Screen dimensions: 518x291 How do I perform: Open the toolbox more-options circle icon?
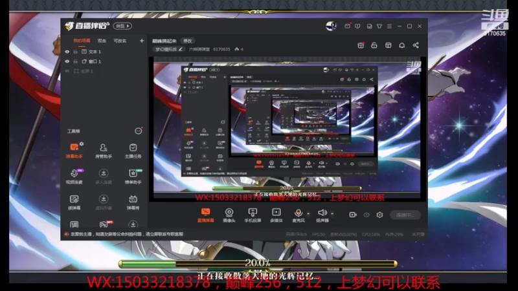pyautogui.click(x=139, y=131)
